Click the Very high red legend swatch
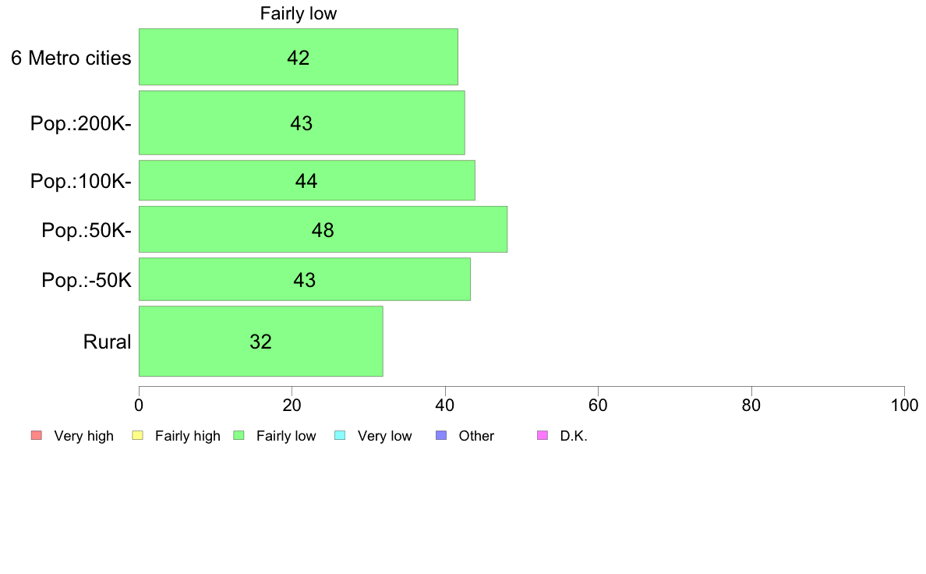The height and width of the screenshot is (574, 926). pyautogui.click(x=37, y=436)
